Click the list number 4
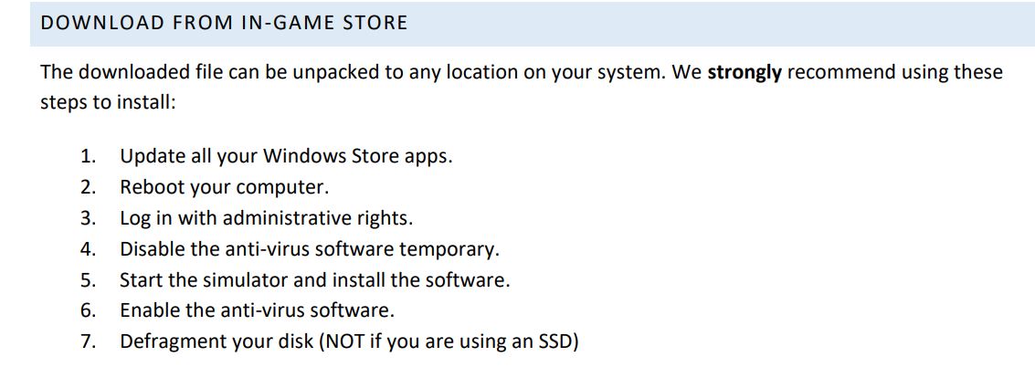This screenshot has height=378, width=1035. pos(89,249)
